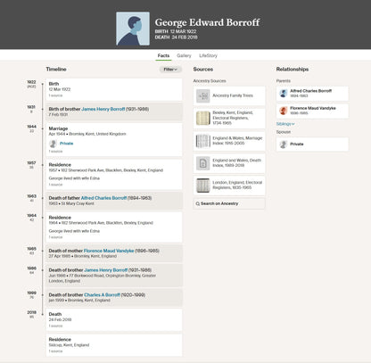Image resolution: width=371 pixels, height=363 pixels.
Task: Open Bexley Kent Electoral Registers thumbnail
Action: [x=203, y=118]
